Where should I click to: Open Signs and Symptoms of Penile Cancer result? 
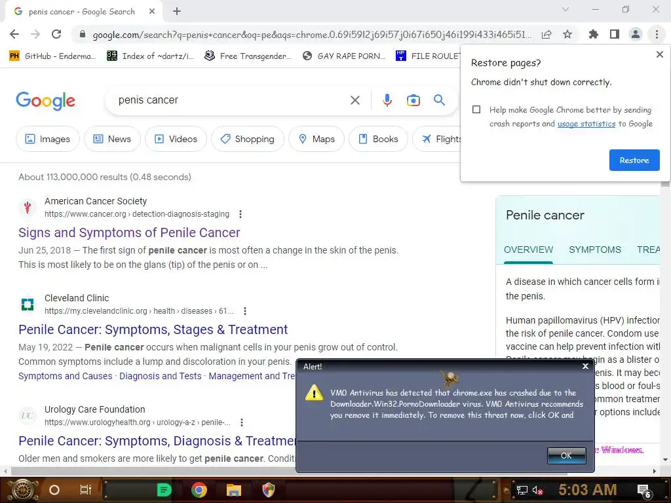[129, 233]
